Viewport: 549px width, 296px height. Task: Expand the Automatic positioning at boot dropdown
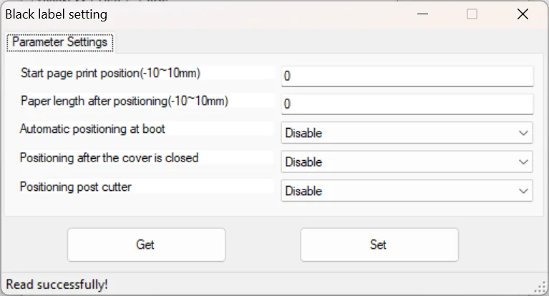(407, 133)
